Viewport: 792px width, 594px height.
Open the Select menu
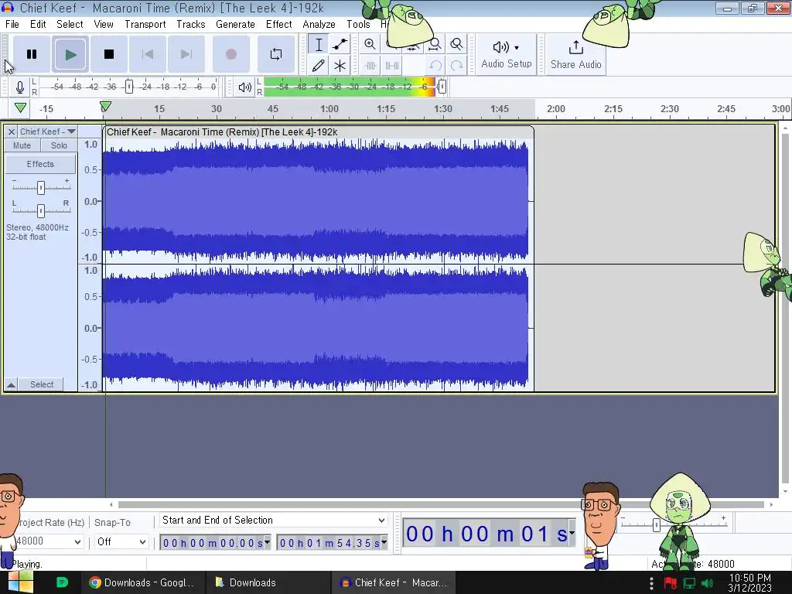tap(70, 24)
